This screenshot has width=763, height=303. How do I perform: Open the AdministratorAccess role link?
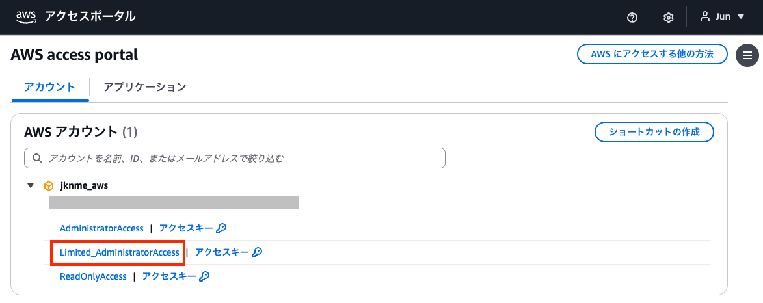point(101,228)
